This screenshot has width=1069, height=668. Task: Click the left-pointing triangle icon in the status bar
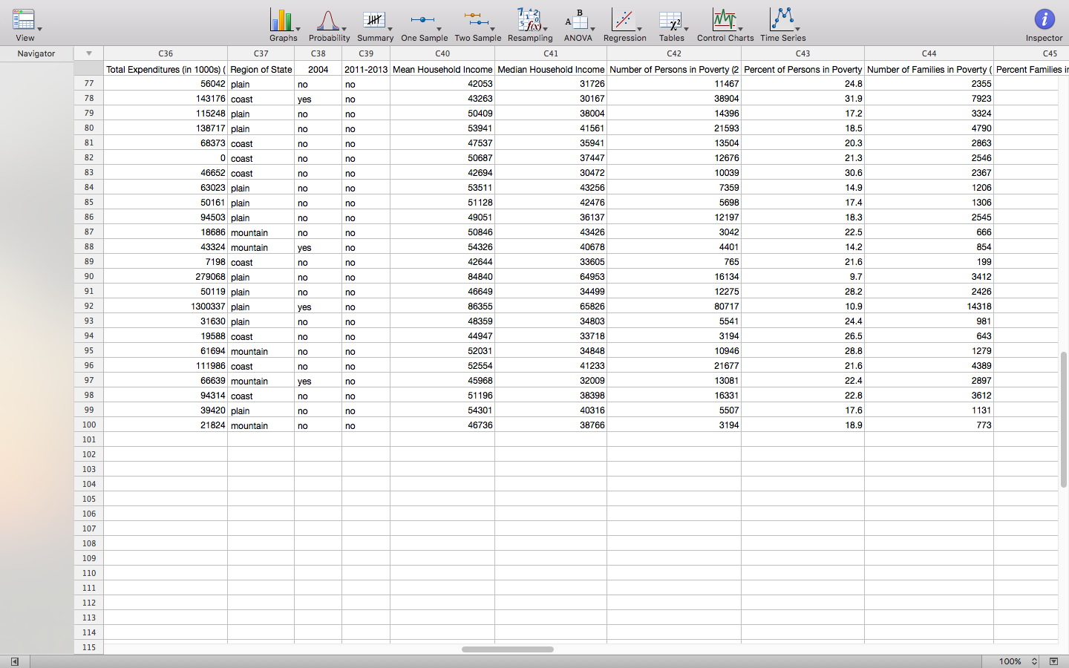click(14, 661)
